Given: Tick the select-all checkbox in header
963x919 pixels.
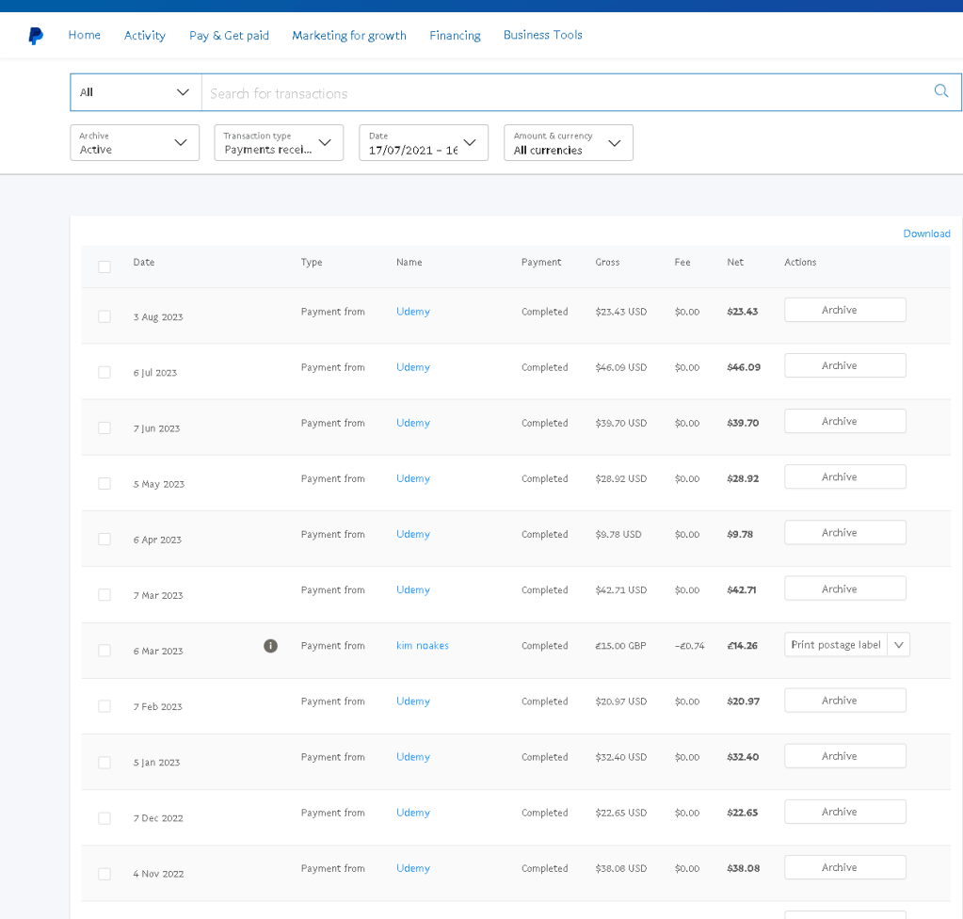Looking at the screenshot, I should (x=104, y=266).
